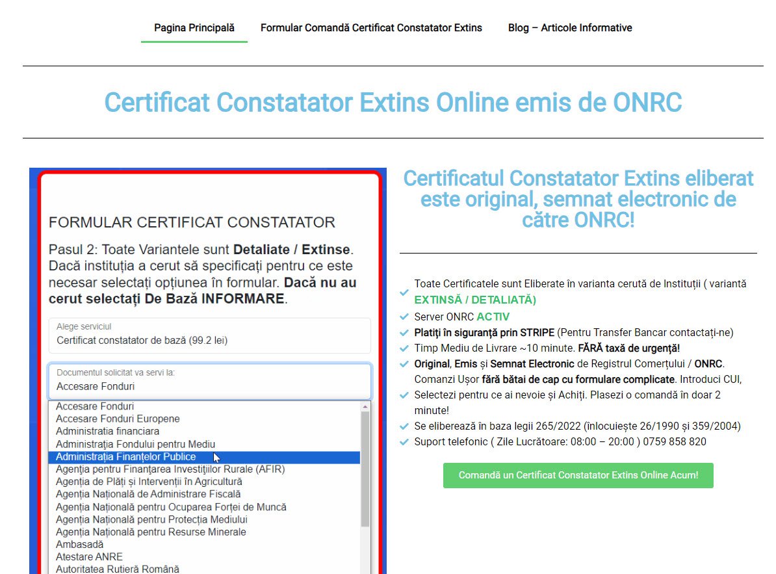Select Administratia financiara option
Image resolution: width=776 pixels, height=574 pixels.
(x=204, y=432)
